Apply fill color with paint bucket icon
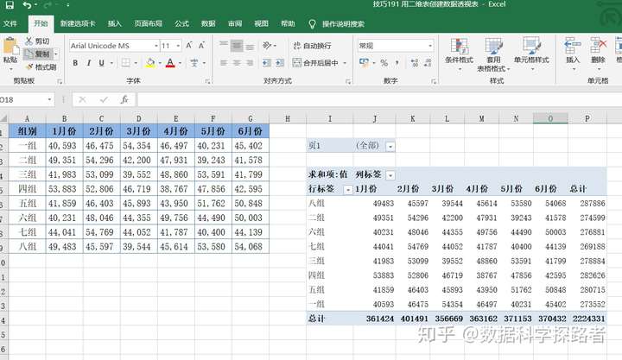 pyautogui.click(x=150, y=63)
